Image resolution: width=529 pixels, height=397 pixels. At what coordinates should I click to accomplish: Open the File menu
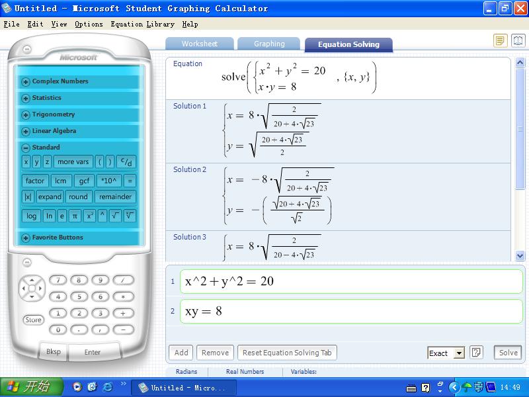click(x=11, y=24)
